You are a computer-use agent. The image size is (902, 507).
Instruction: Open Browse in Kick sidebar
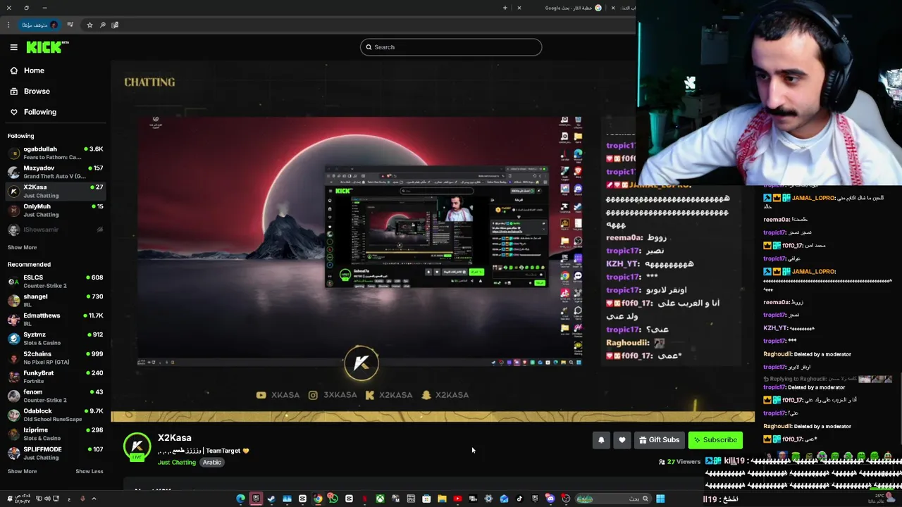pos(30,91)
